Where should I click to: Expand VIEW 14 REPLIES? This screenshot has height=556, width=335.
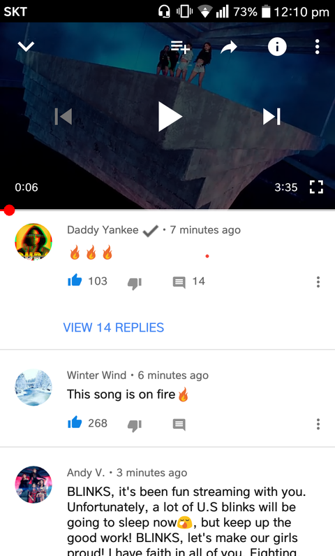coord(114,327)
